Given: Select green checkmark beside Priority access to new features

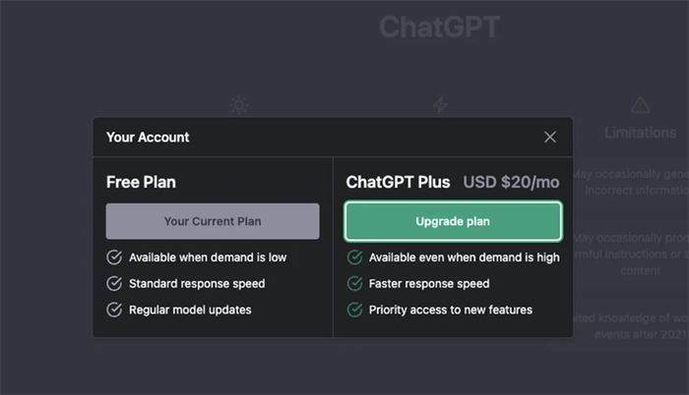Looking at the screenshot, I should (354, 310).
